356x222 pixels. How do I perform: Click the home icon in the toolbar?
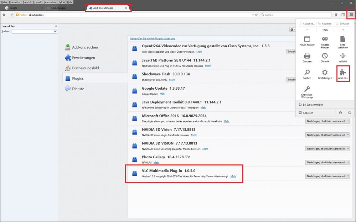click(4, 15)
